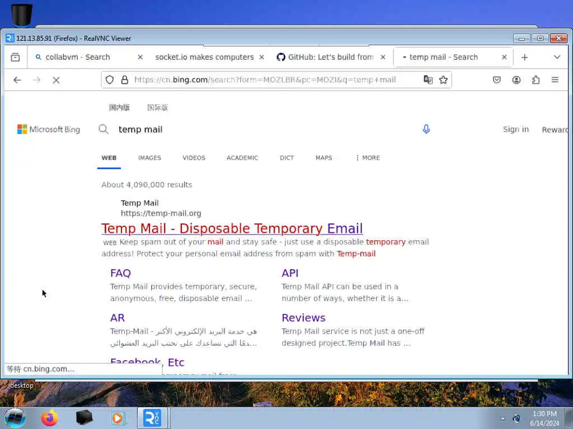Open the Extensions puzzle icon

536,79
